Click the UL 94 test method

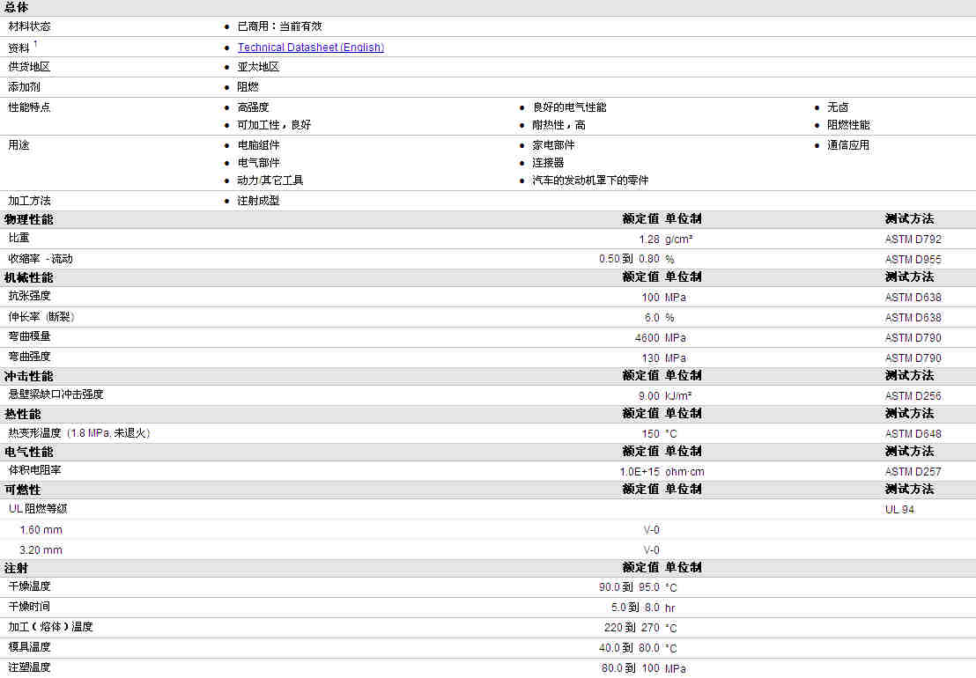(x=899, y=510)
